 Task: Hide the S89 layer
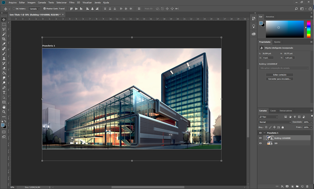tap(260, 143)
